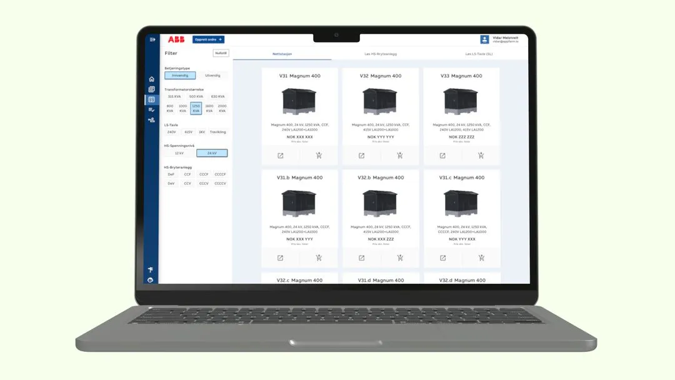This screenshot has height=380, width=675.
Task: Toggle the 630 KVA transformer filter
Action: 218,96
